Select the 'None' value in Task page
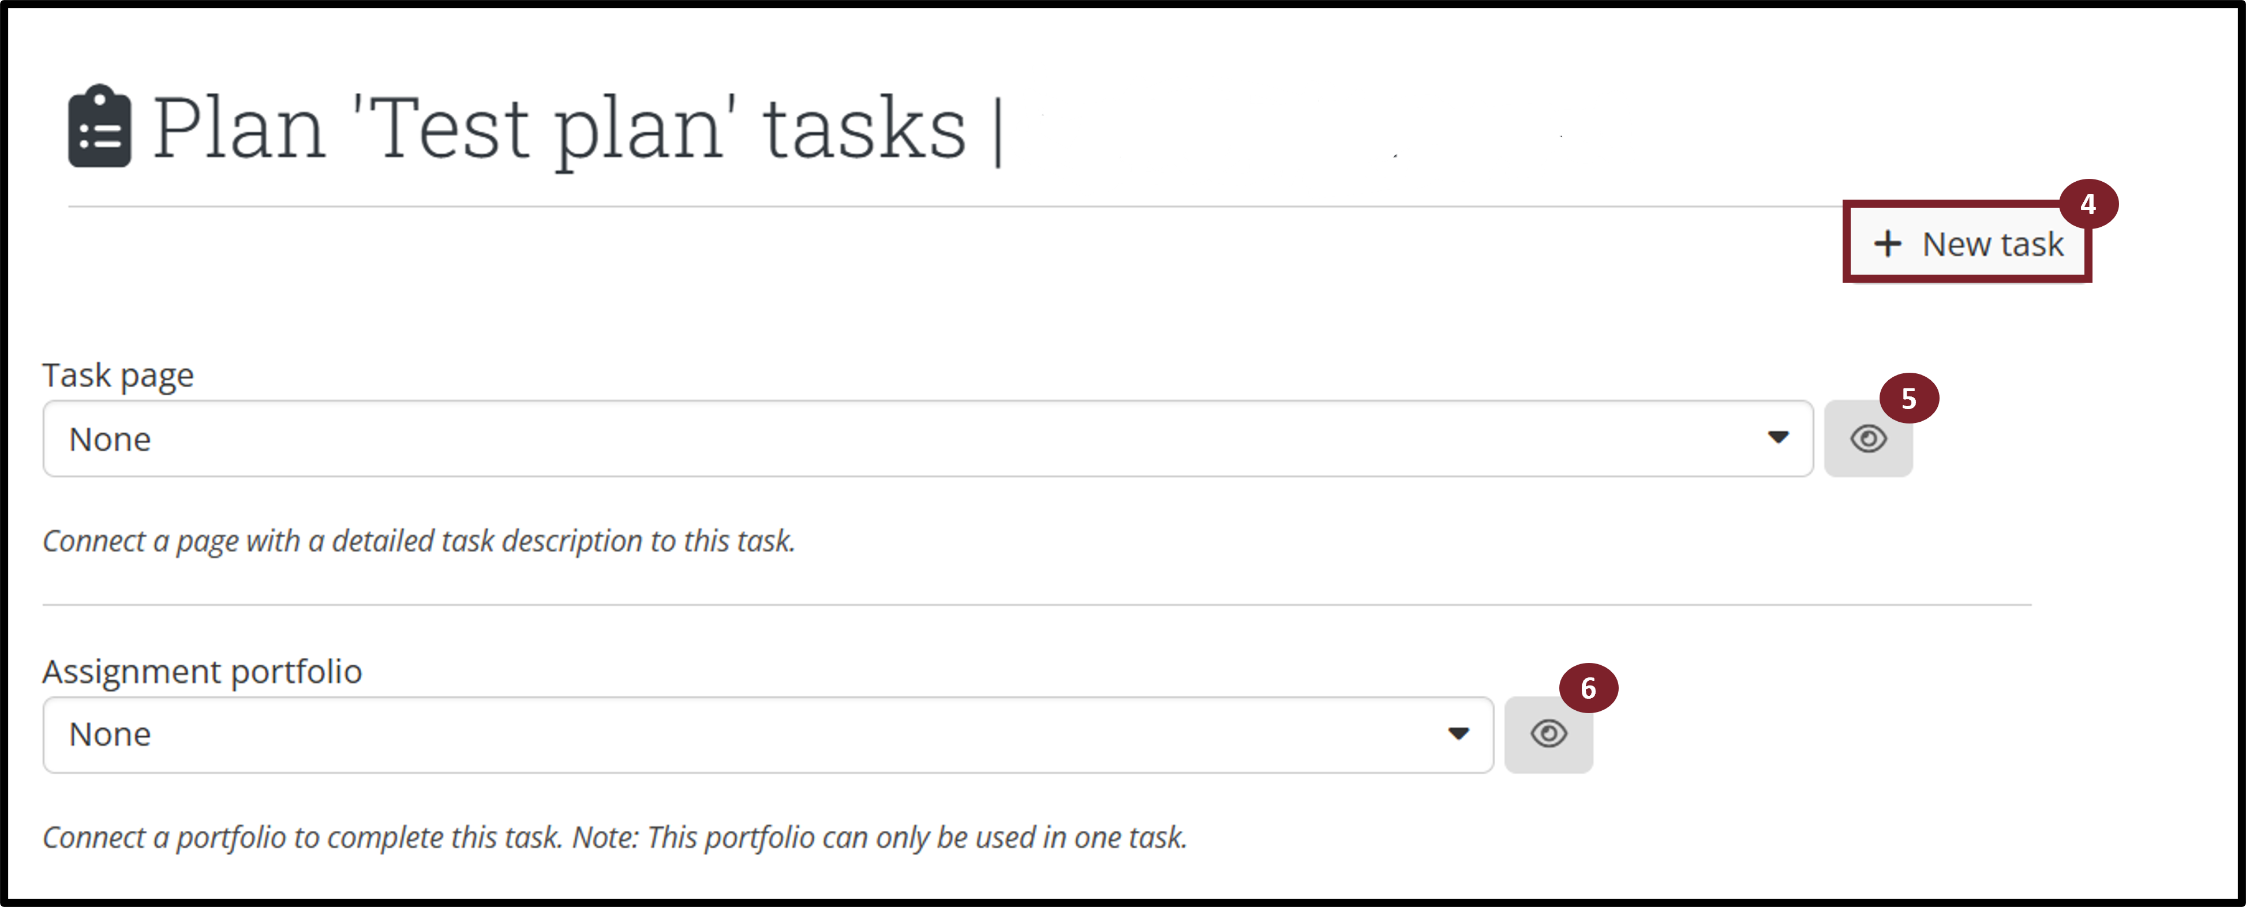The image size is (2246, 907). pos(110,440)
